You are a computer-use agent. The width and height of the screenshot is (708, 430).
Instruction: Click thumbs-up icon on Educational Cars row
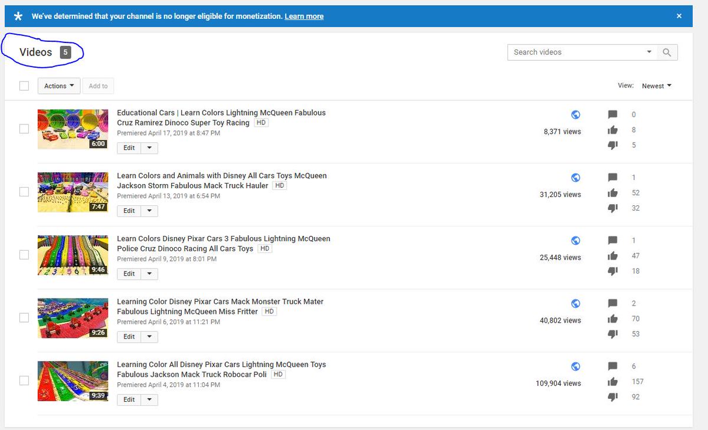(x=612, y=130)
